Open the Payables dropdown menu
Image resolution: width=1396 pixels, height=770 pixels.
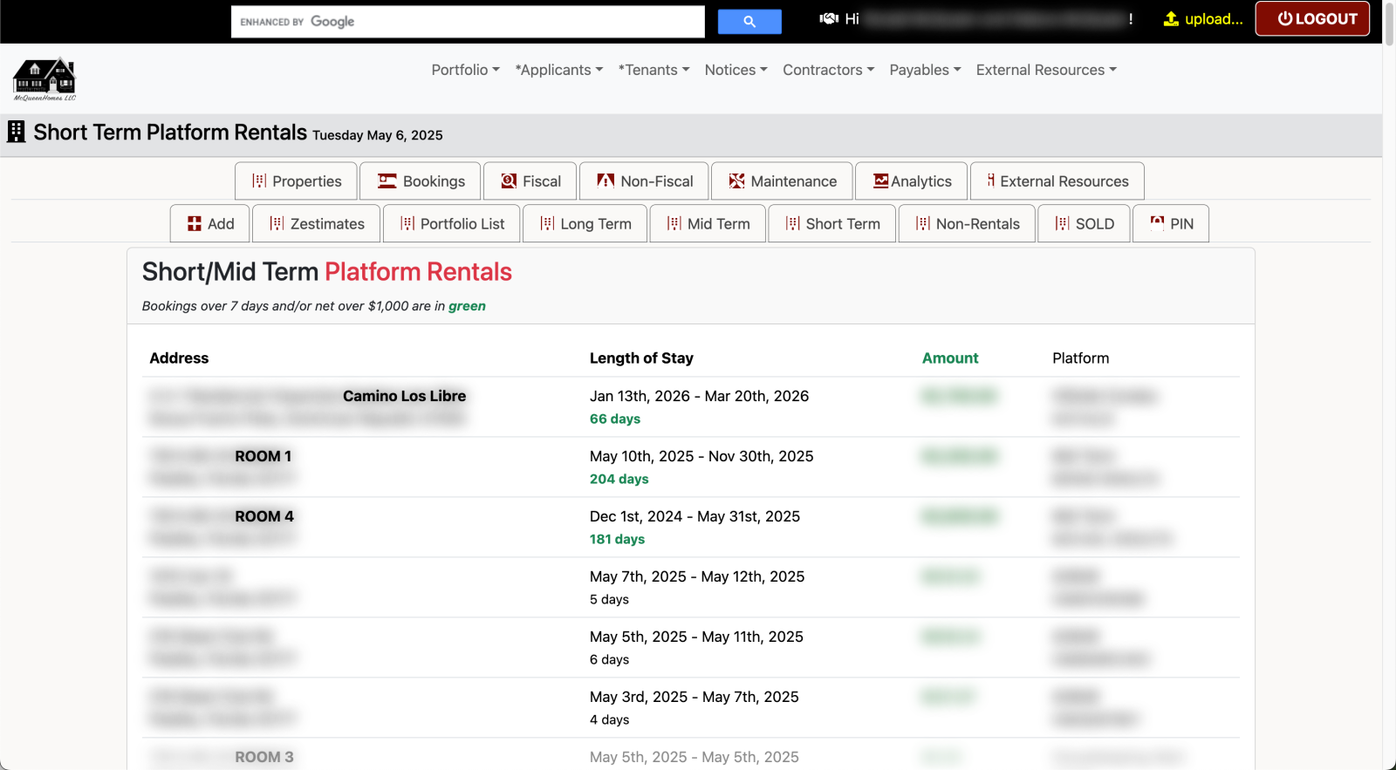(925, 70)
